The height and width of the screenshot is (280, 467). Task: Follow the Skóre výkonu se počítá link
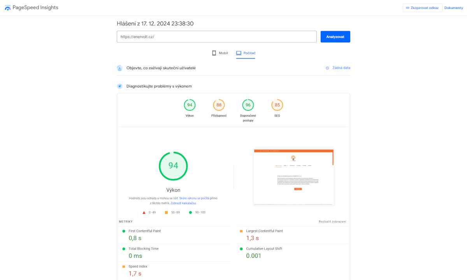(194, 198)
